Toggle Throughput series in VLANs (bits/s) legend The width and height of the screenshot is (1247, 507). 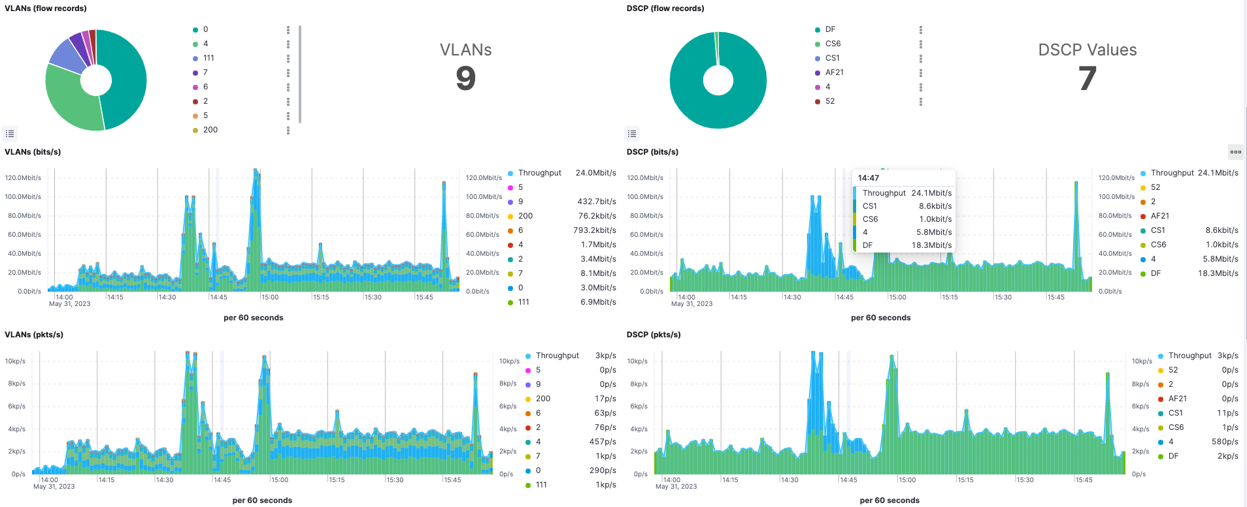point(540,173)
